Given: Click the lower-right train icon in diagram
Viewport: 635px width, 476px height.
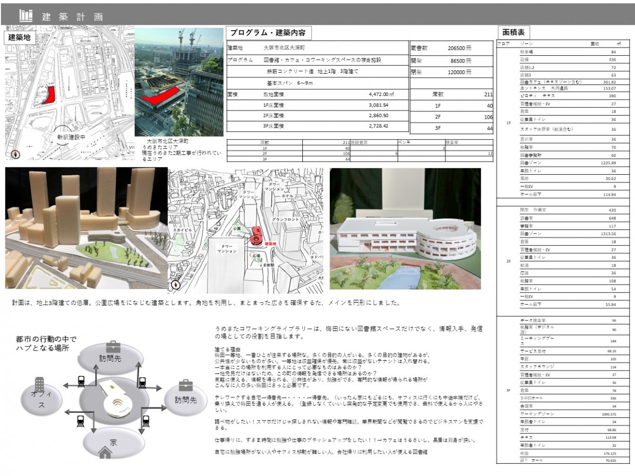Looking at the screenshot, I should pos(146,419).
